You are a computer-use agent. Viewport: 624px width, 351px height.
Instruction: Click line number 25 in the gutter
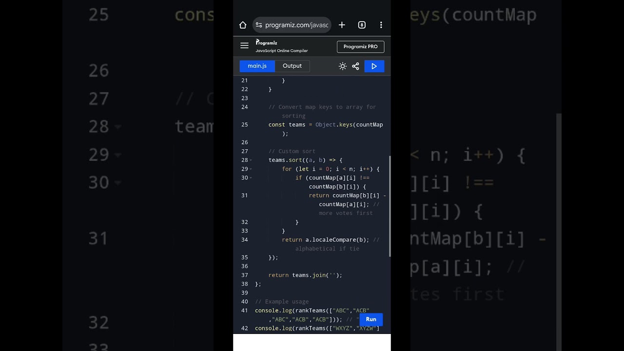click(244, 125)
